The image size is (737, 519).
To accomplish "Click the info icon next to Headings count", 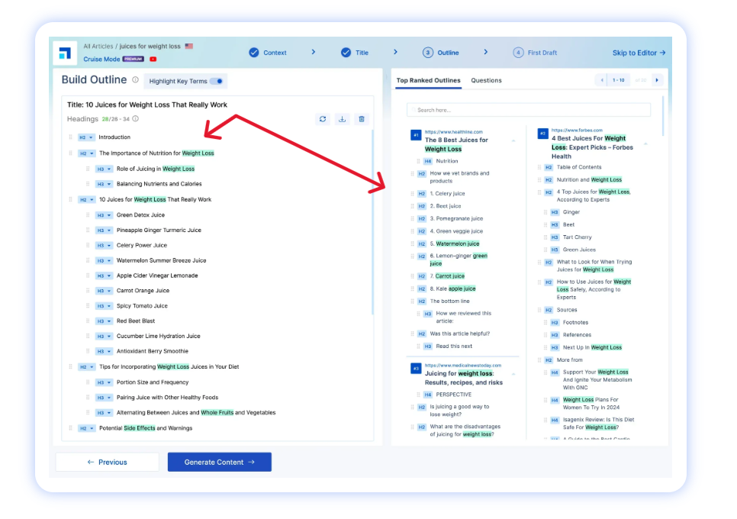I will pos(135,119).
